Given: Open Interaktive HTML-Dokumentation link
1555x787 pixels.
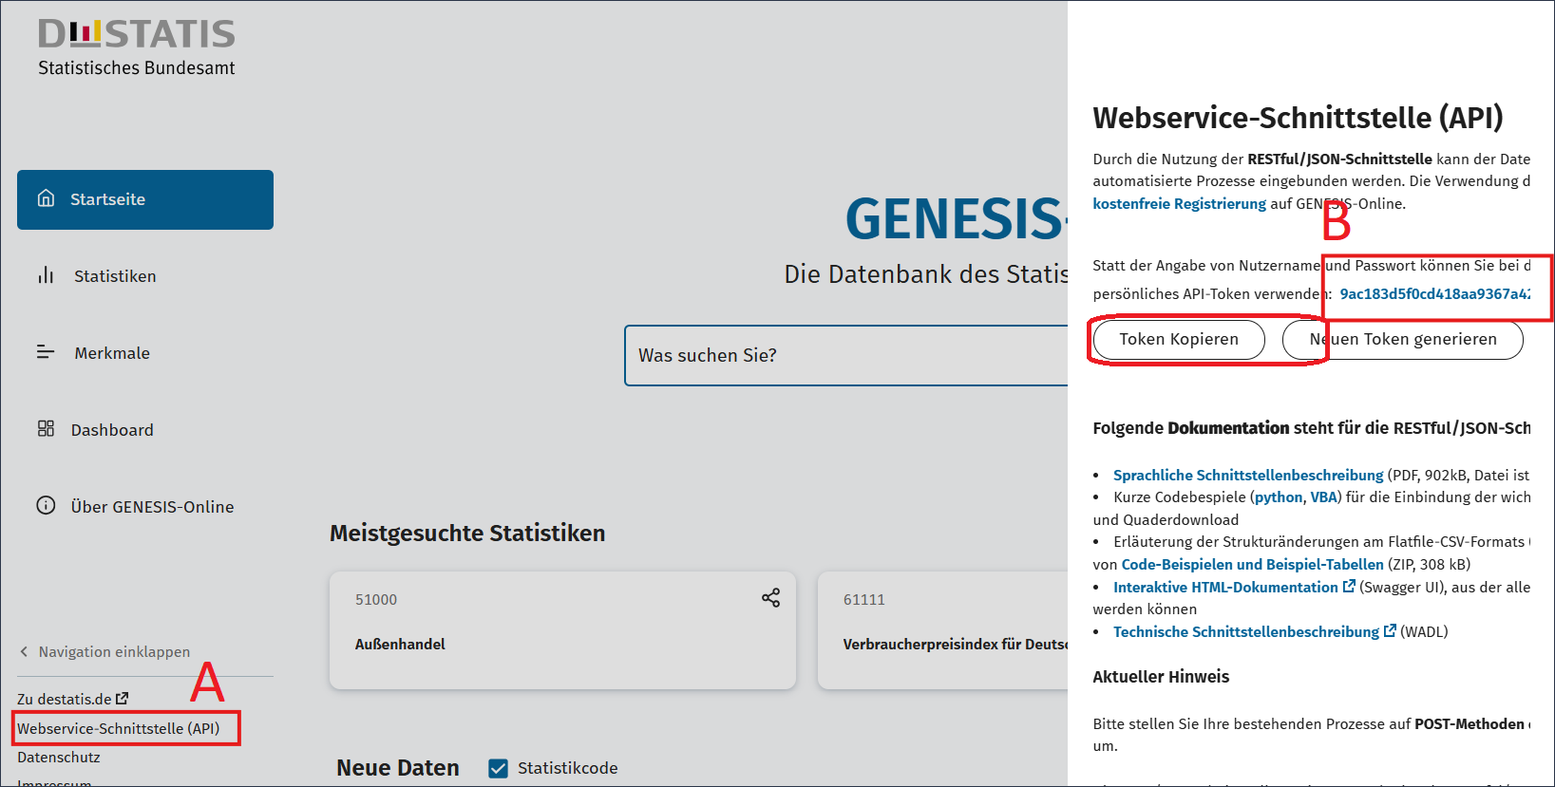Looking at the screenshot, I should [1224, 588].
